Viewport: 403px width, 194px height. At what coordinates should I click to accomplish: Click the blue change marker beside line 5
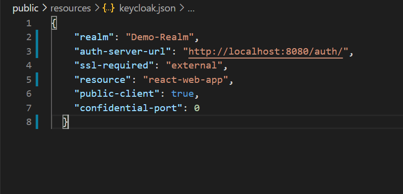(37, 79)
